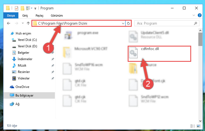Viewport: 205px width, 131px height.
Task: Click the New Folder icon in title bar
Action: point(22,8)
